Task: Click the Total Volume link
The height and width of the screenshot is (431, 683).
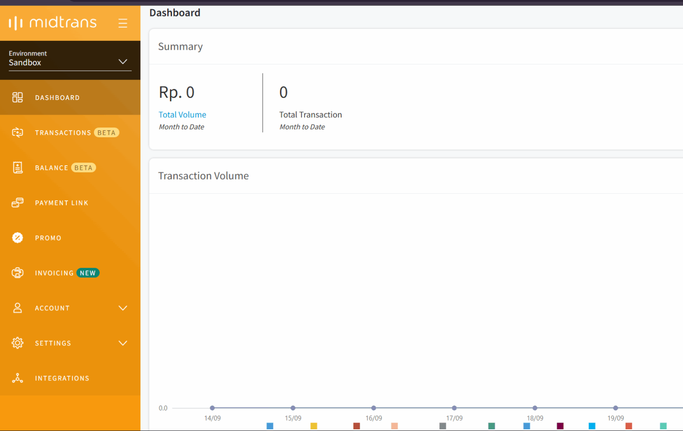Action: coord(182,115)
